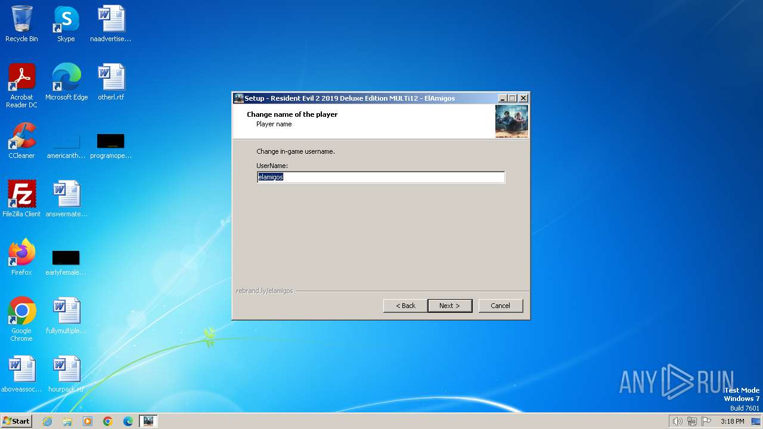Open the naadvertise Word document icon

point(111,24)
